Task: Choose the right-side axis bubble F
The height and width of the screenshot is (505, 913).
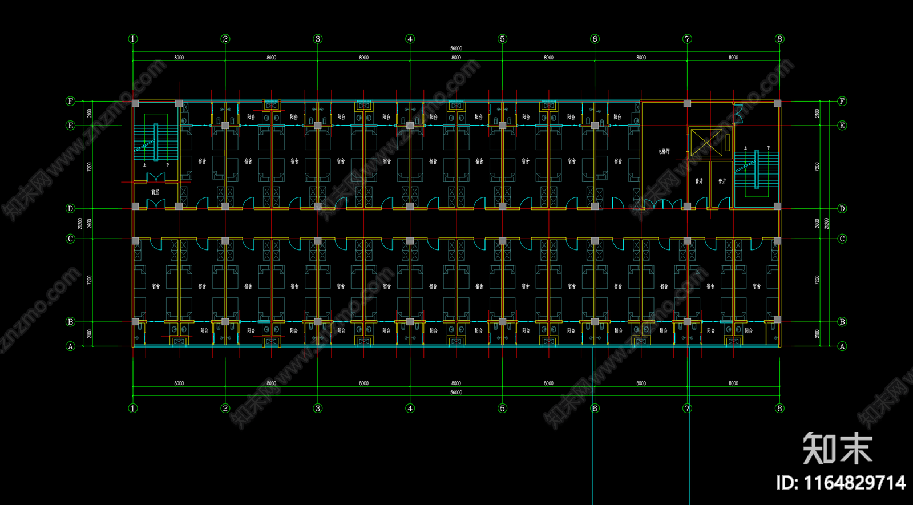Action: [x=842, y=101]
